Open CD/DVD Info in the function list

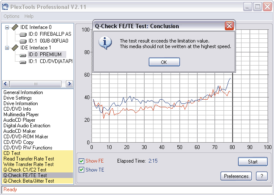pyautogui.click(x=17, y=109)
